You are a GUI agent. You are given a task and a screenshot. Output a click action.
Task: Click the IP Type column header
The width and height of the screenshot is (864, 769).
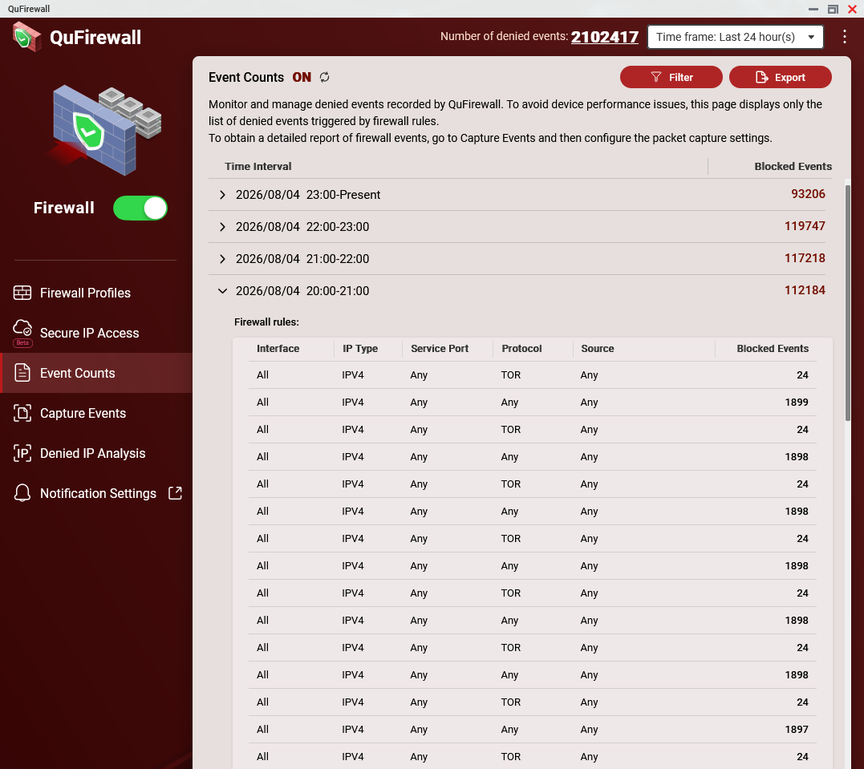pos(360,349)
